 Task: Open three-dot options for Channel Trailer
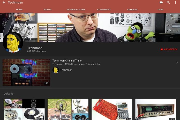click(177, 62)
